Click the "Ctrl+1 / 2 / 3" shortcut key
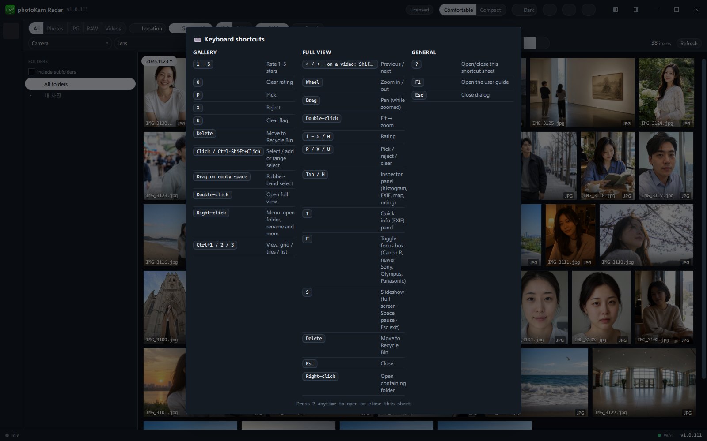Viewport: 707px width, 441px height. tap(215, 245)
